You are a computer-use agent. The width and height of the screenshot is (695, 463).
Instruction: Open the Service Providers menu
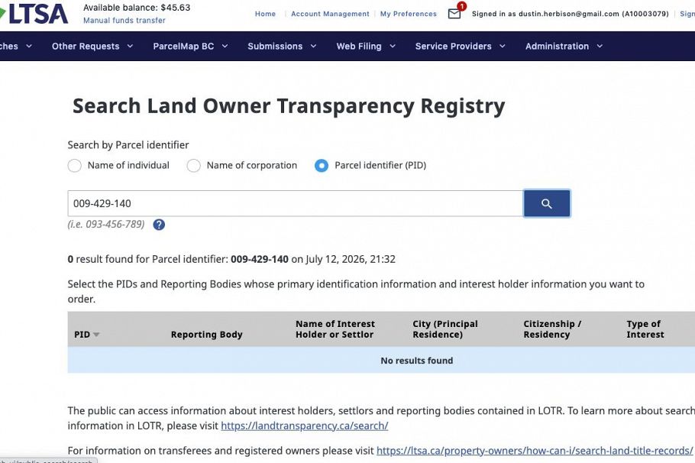coord(460,46)
